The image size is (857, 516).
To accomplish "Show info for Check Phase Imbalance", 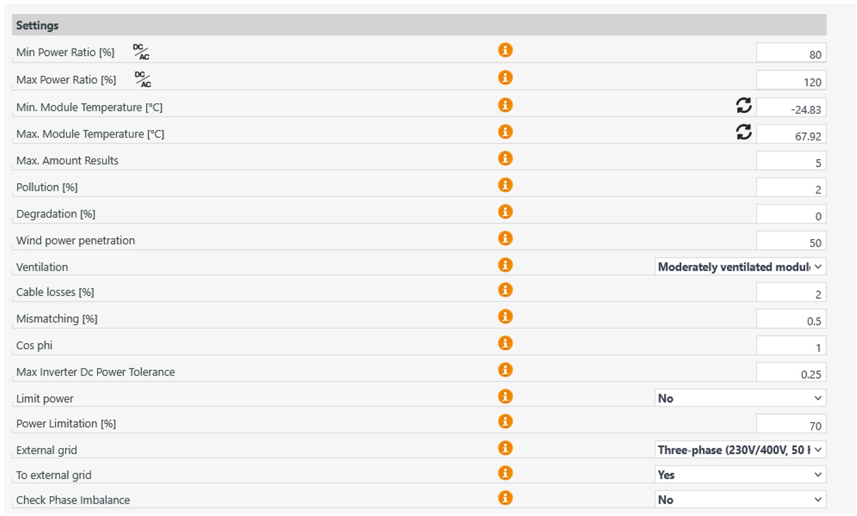I will pos(505,498).
